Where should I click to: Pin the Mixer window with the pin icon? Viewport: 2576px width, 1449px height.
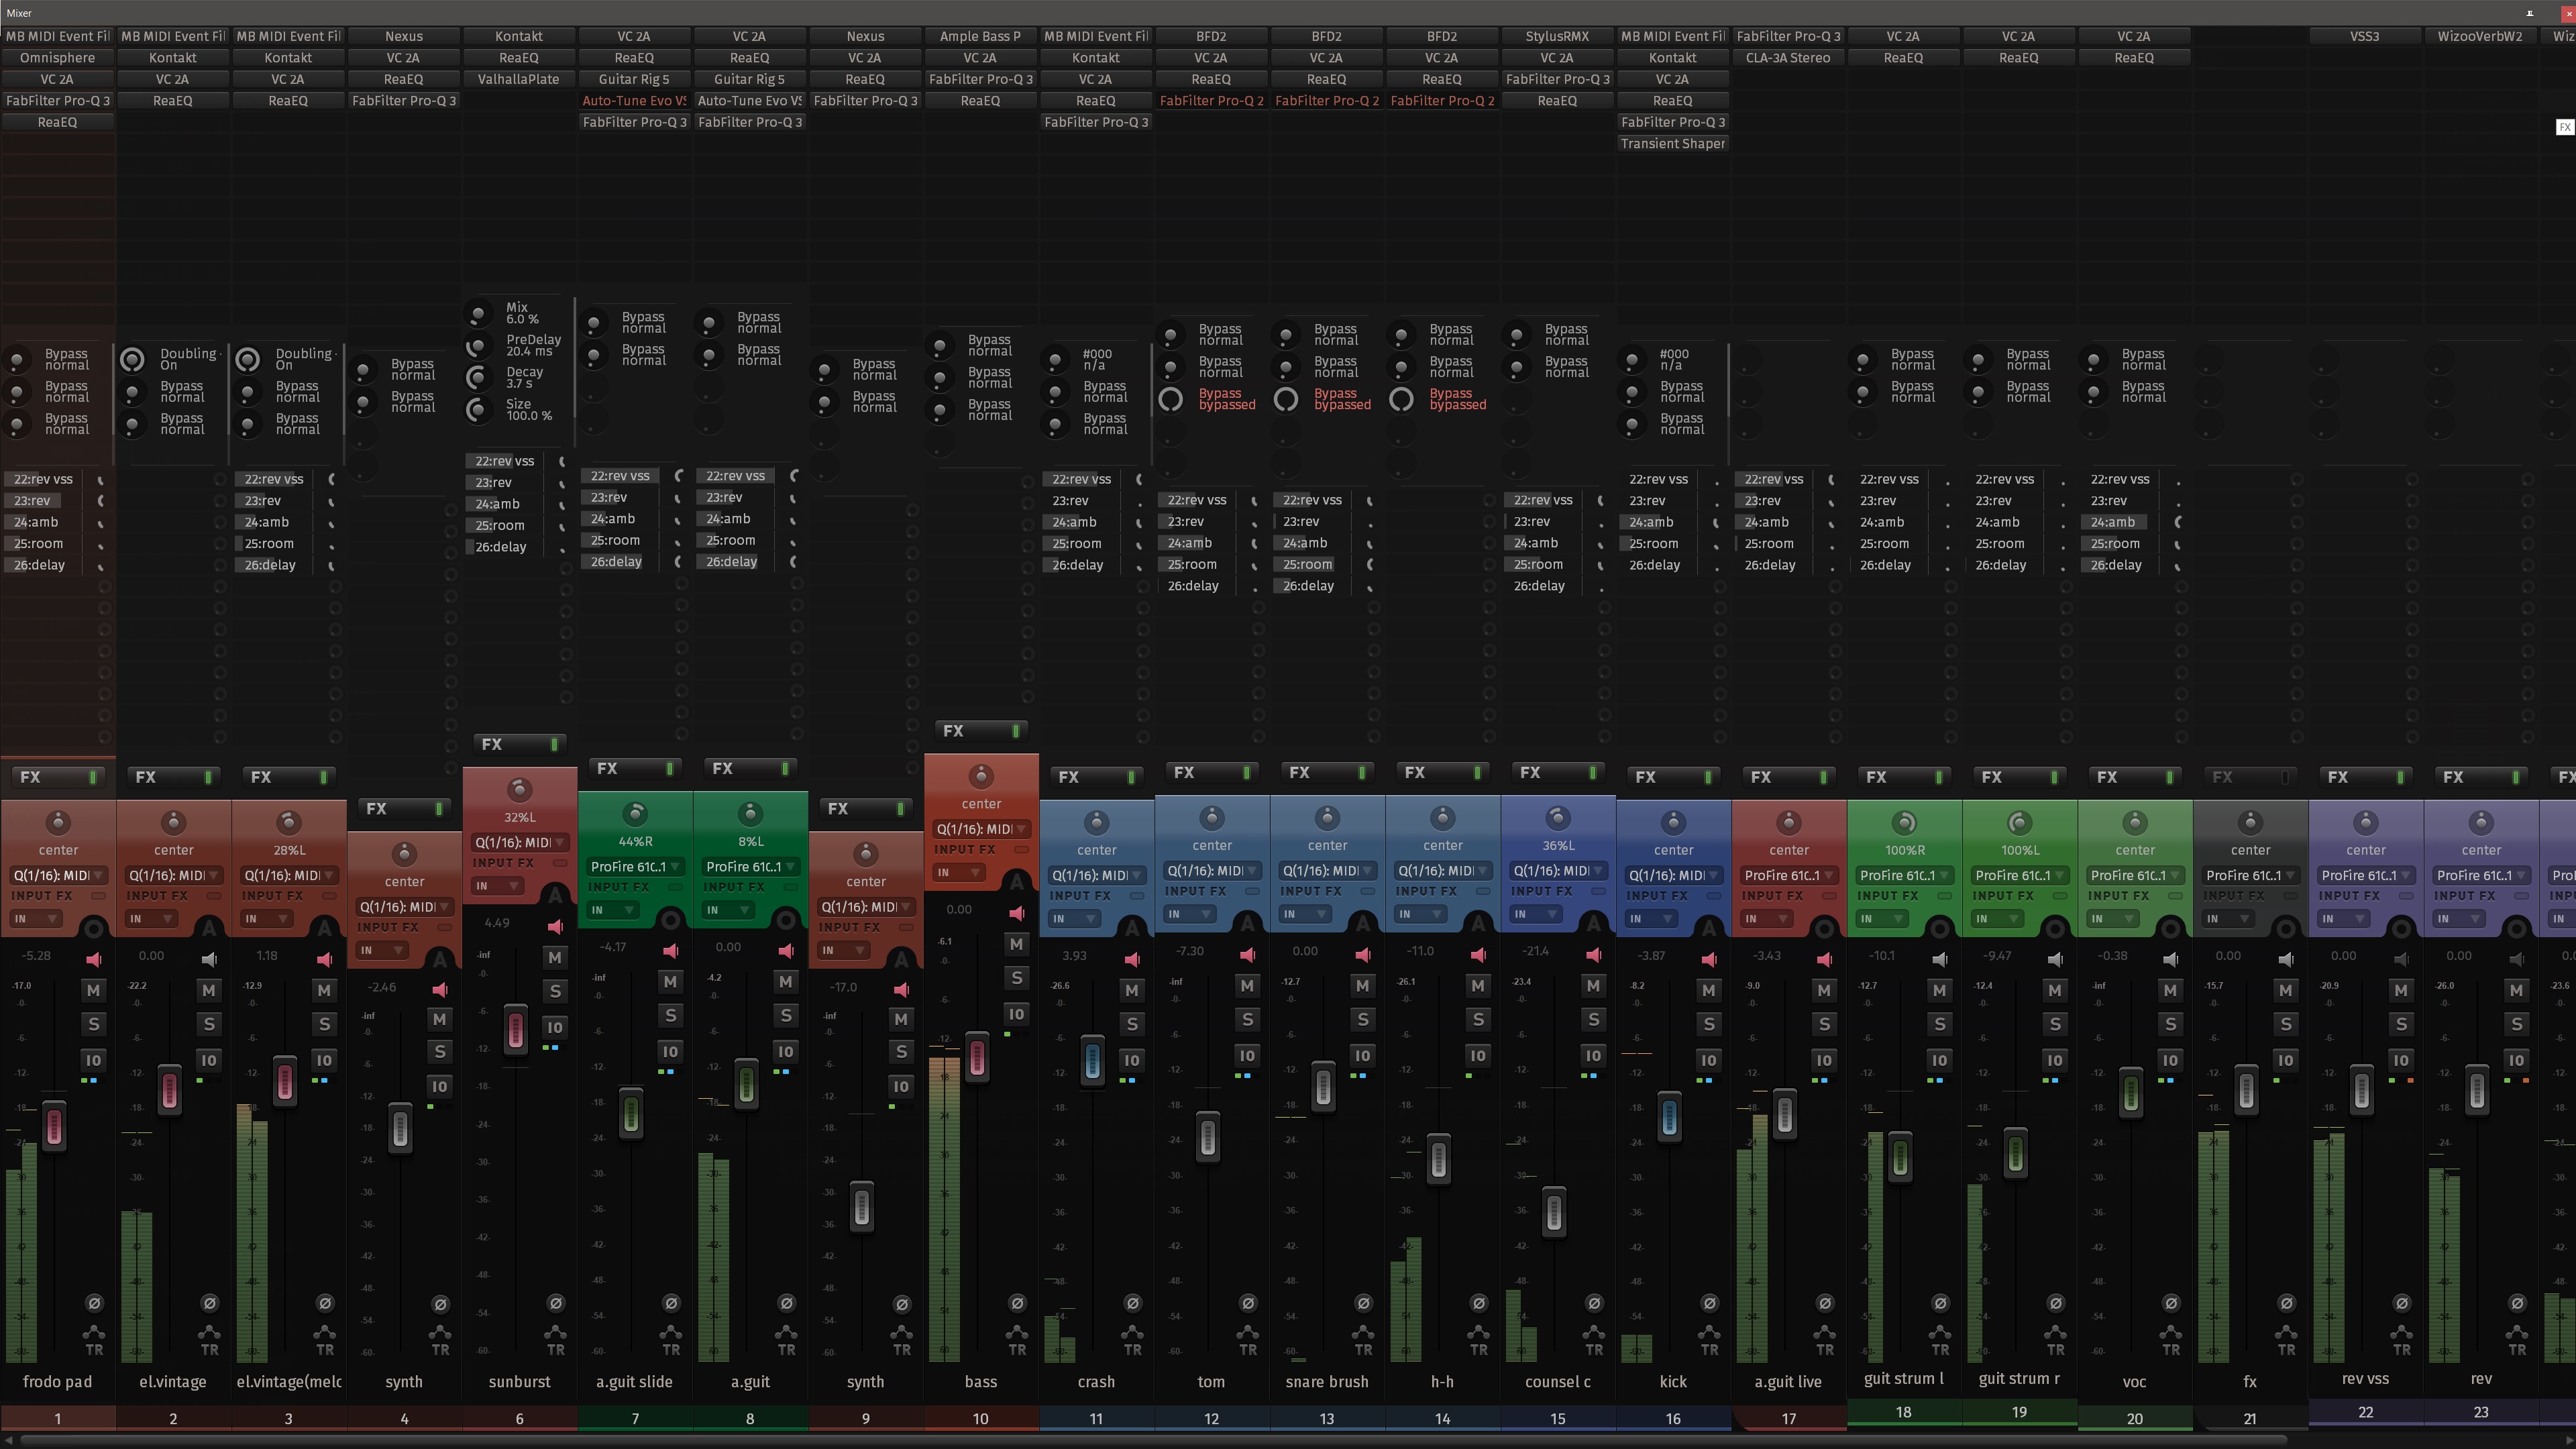(x=2530, y=13)
